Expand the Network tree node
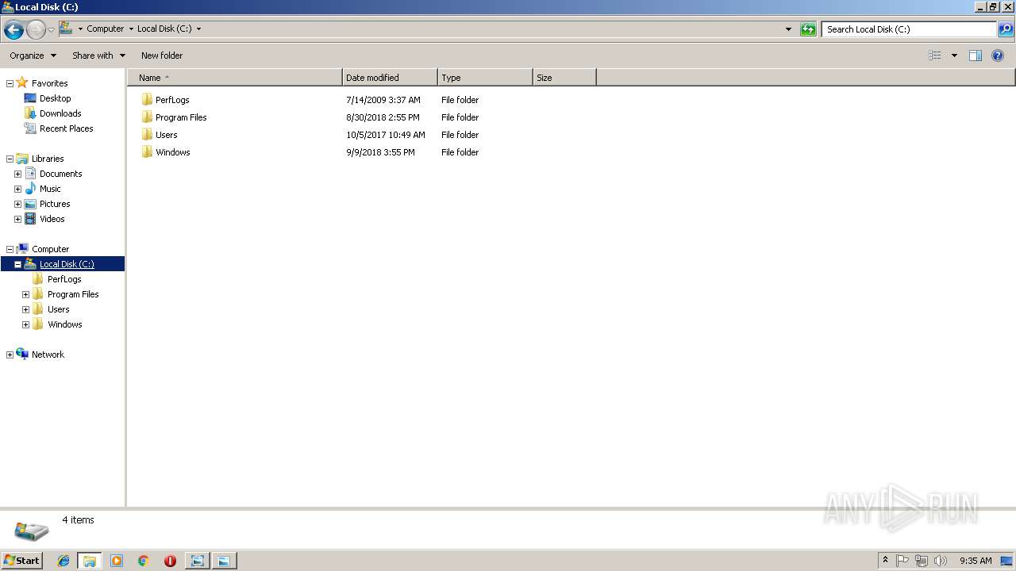Image resolution: width=1016 pixels, height=571 pixels. [x=10, y=354]
